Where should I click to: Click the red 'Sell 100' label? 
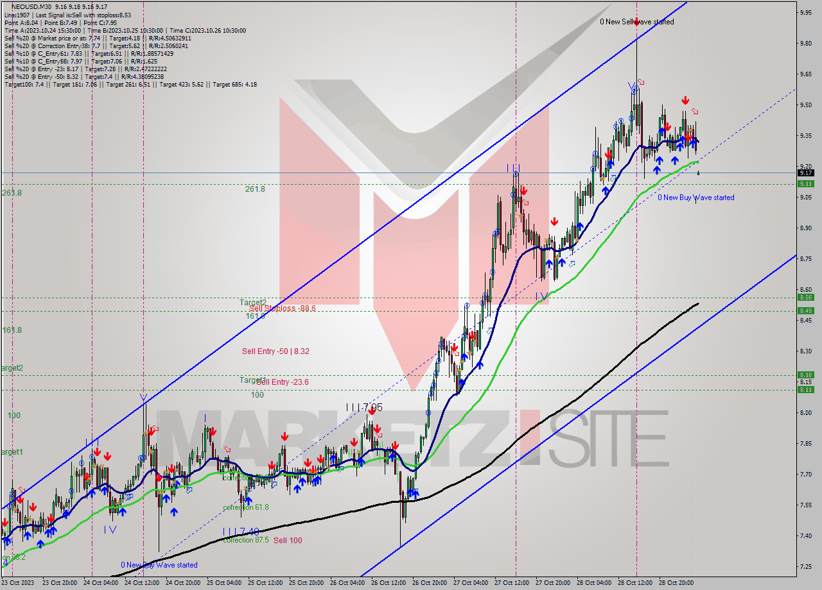(x=288, y=541)
